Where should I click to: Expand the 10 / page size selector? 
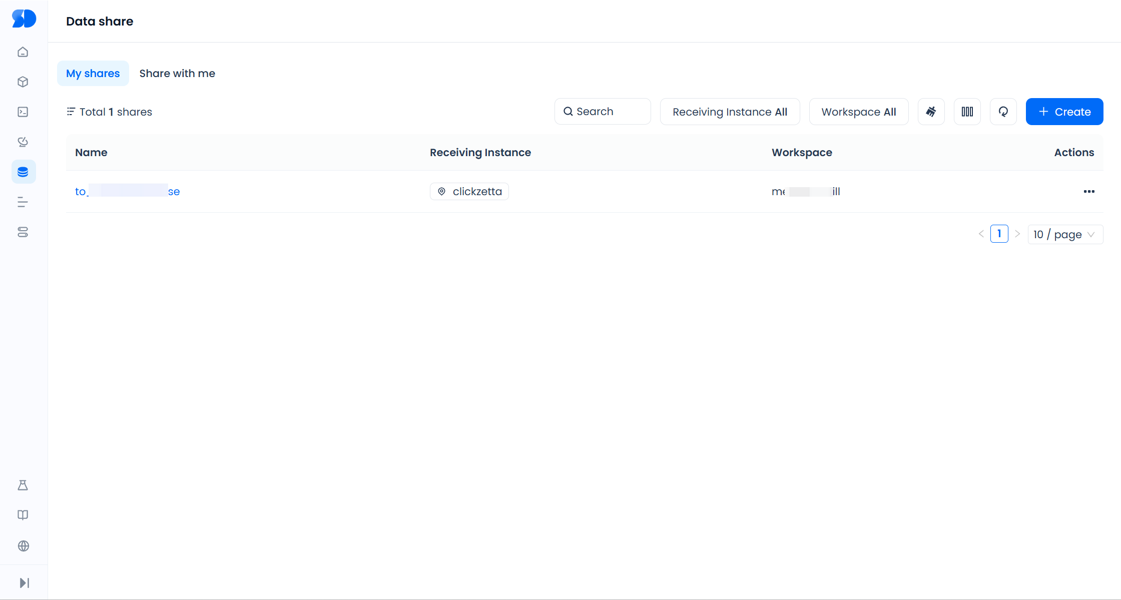point(1065,234)
